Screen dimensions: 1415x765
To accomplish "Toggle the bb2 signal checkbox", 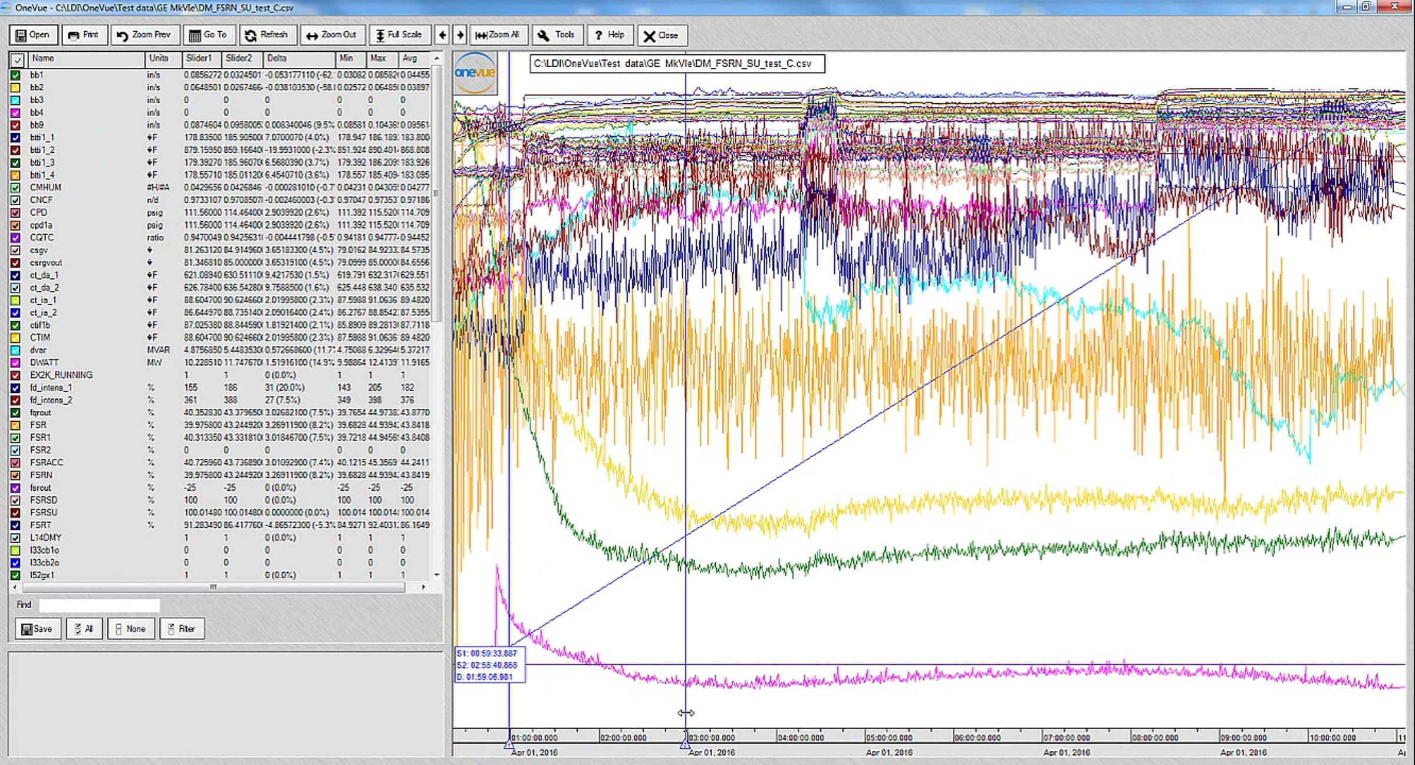I will [x=16, y=88].
